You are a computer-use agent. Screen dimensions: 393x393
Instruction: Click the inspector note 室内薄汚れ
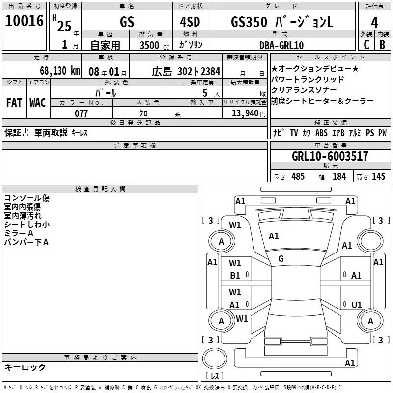pyautogui.click(x=23, y=216)
